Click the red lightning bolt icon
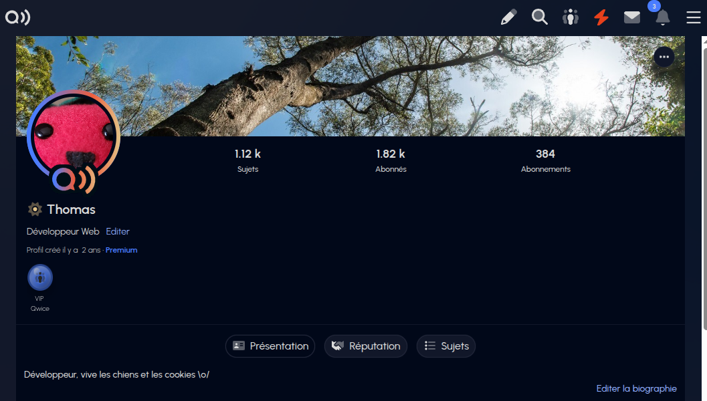The width and height of the screenshot is (707, 401). (x=601, y=17)
